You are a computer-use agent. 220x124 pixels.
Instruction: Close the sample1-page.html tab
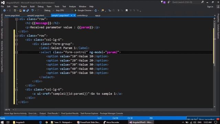(74, 15)
